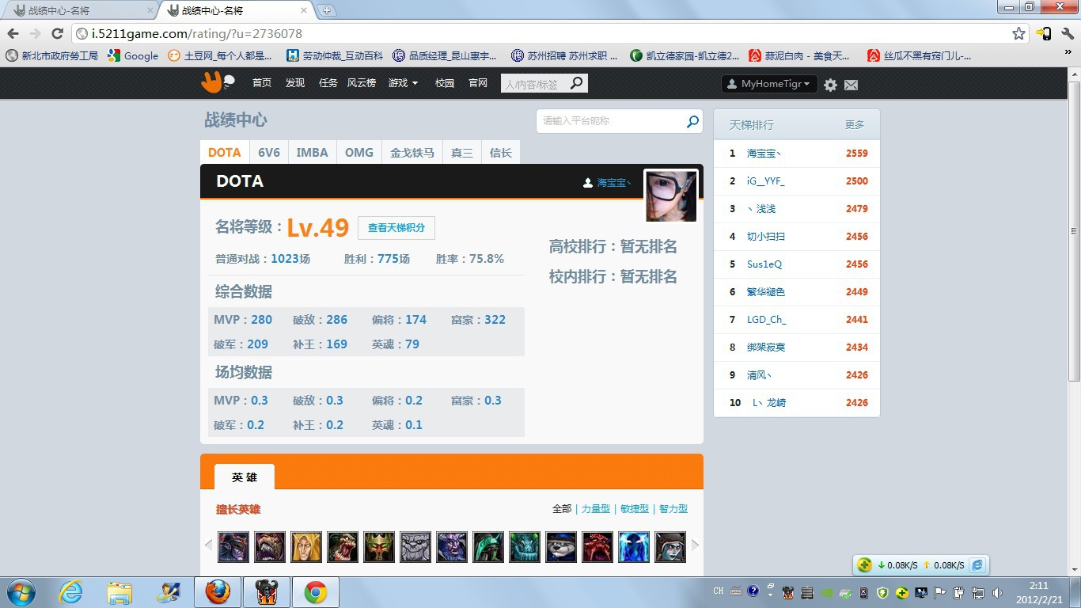Open a new browser tab
This screenshot has height=608, width=1081.
(326, 10)
